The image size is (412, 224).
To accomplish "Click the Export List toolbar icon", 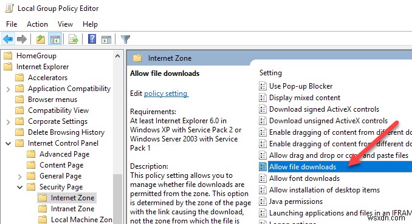I will (x=74, y=39).
